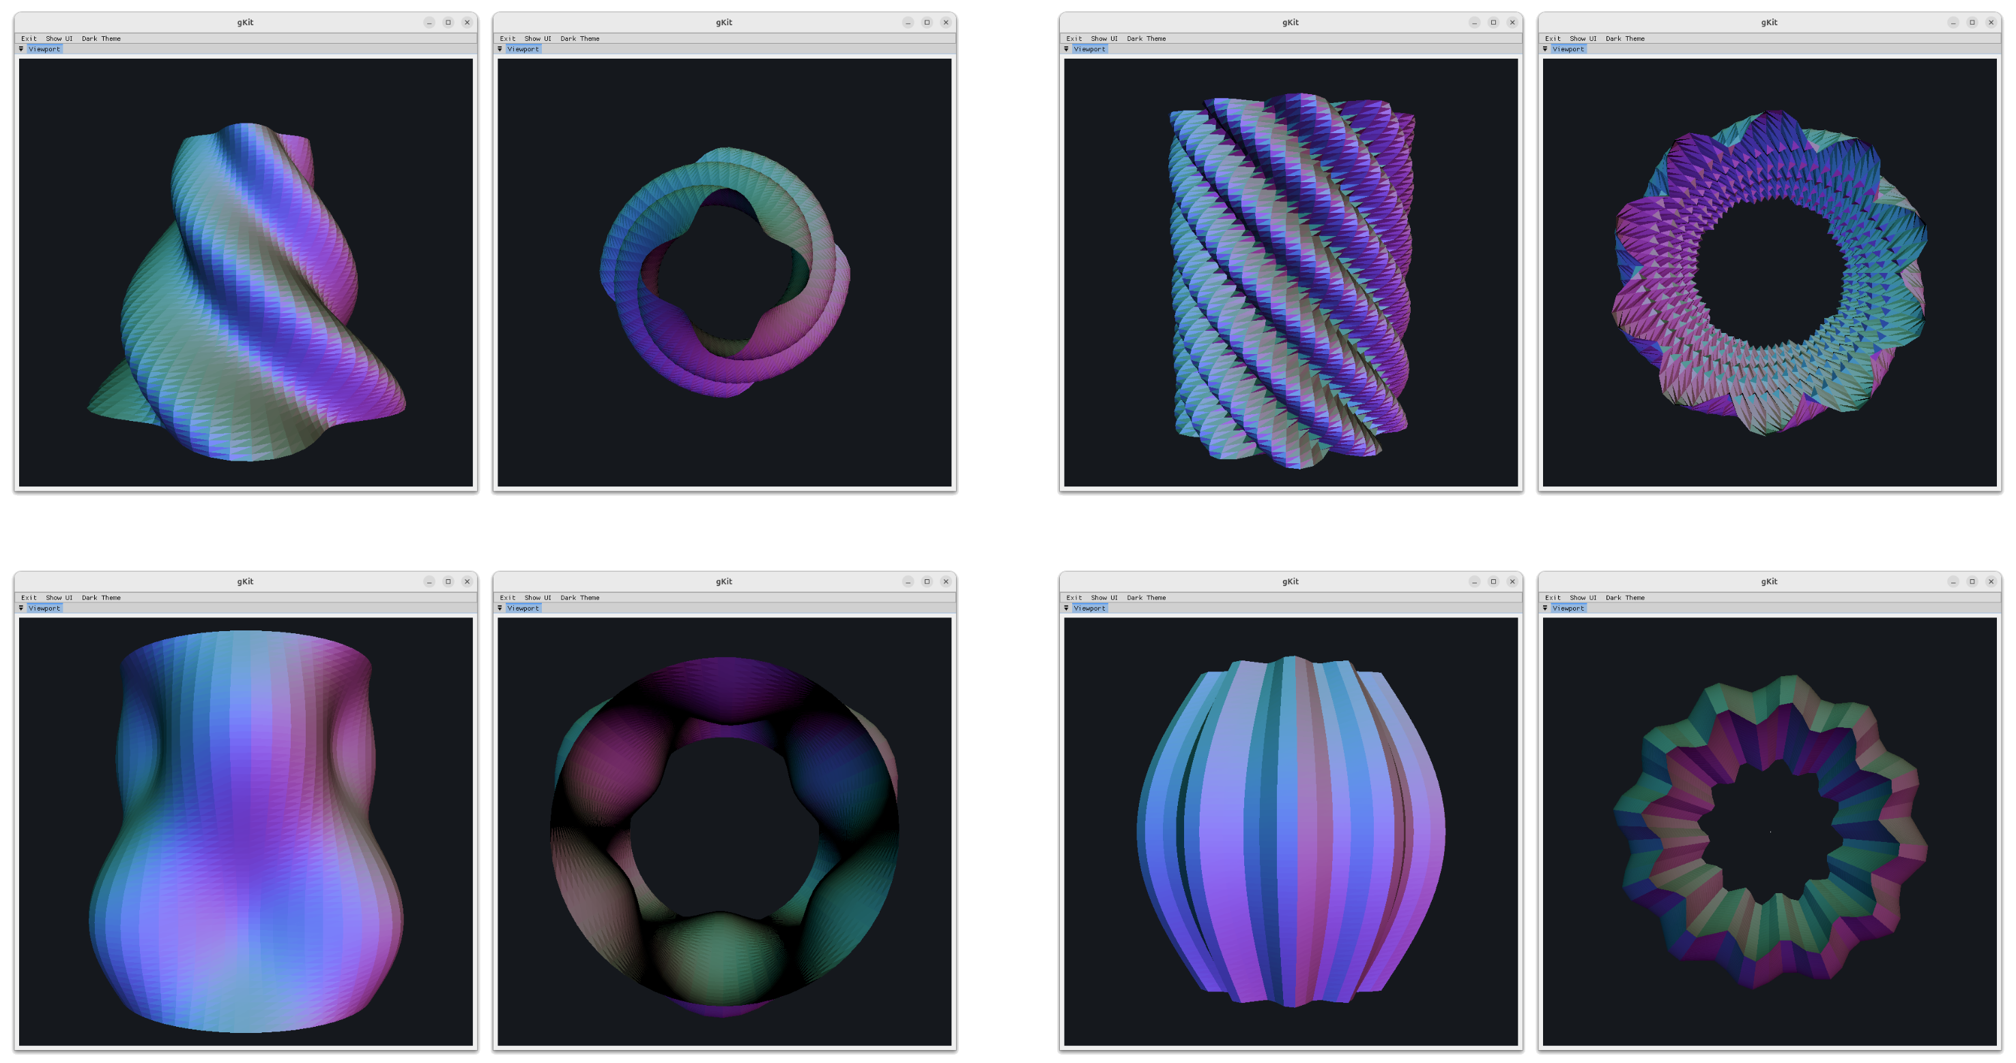The height and width of the screenshot is (1063, 2016).
Task: Enable Dark Theme in the twisted blue-pink ring window
Action: [x=580, y=38]
